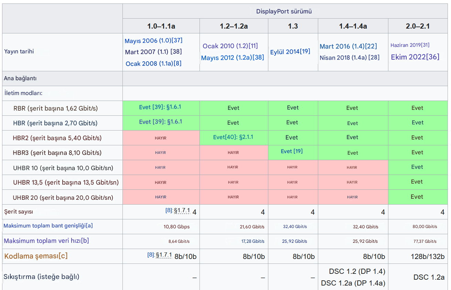Click the Ocak 2010 (1.2)[11] link
451x290 pixels.
tap(230, 46)
